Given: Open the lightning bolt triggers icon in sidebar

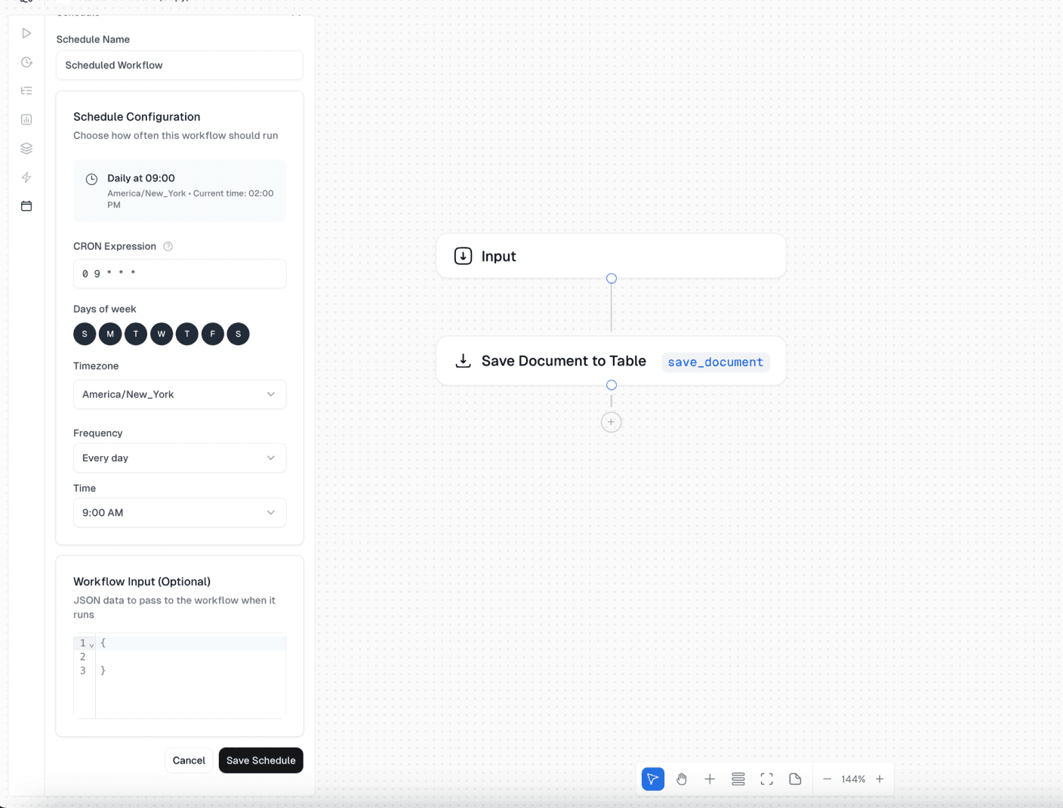Looking at the screenshot, I should pos(26,177).
